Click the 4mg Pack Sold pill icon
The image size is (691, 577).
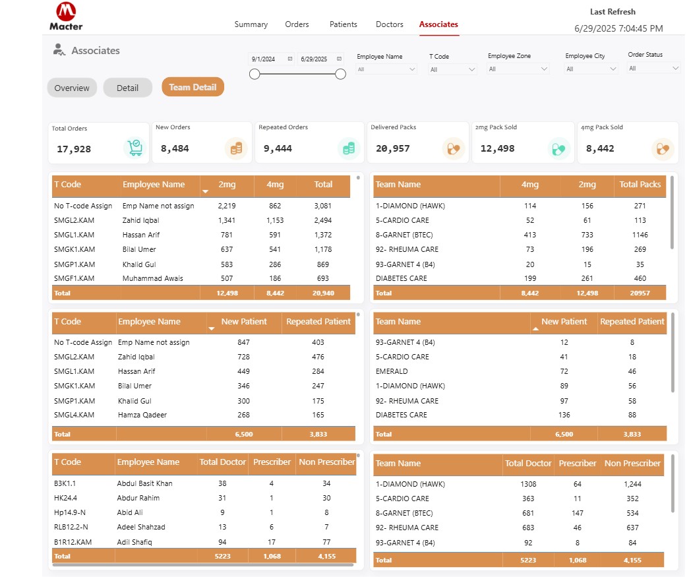tap(662, 148)
